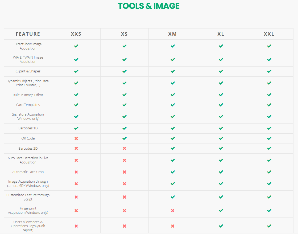Click the XS checkmark for QR Code
Viewport: 298px width, 234px height.
(124, 138)
